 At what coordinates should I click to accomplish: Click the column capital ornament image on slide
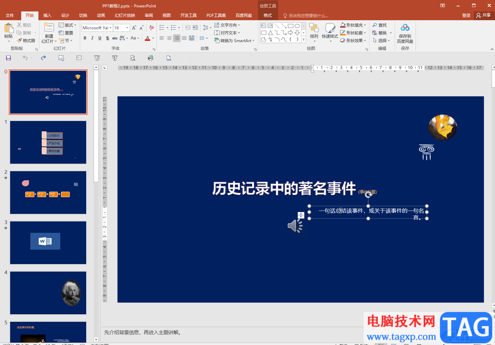point(426,152)
